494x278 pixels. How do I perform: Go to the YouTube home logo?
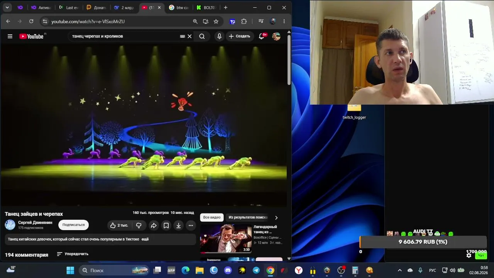(x=32, y=36)
